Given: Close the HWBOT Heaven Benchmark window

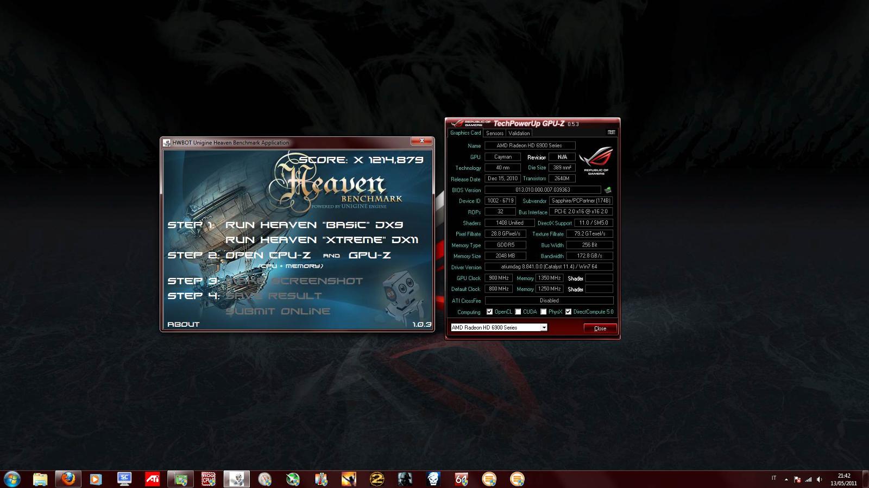Looking at the screenshot, I should coord(421,141).
